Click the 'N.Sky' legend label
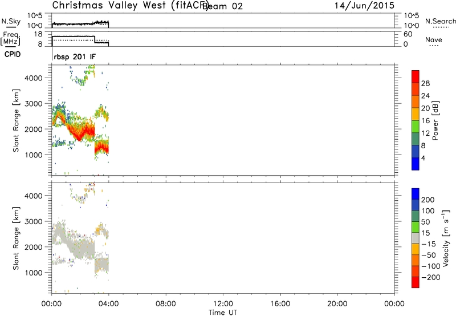 (x=11, y=21)
